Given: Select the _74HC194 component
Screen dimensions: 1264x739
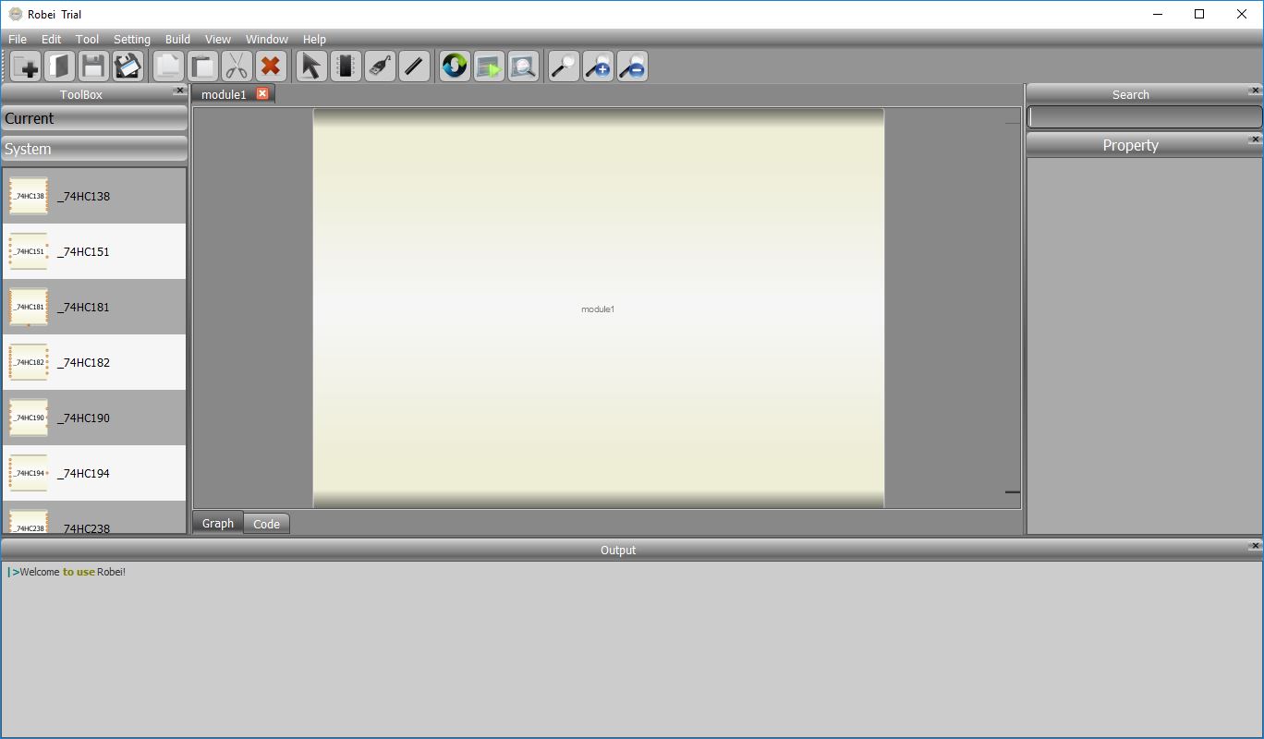Looking at the screenshot, I should click(94, 473).
